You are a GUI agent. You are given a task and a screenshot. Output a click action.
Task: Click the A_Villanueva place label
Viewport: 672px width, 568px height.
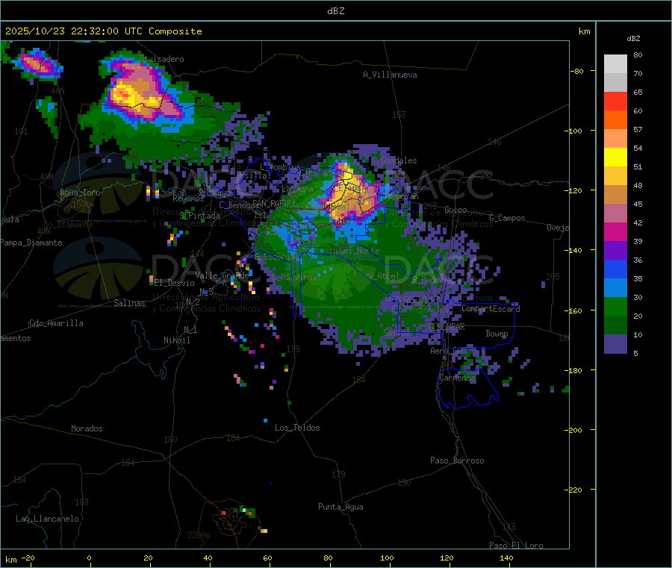tap(390, 75)
